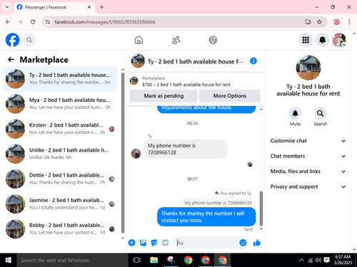The width and height of the screenshot is (357, 267).
Task: Go to the Home feed icon
Action: (x=139, y=40)
